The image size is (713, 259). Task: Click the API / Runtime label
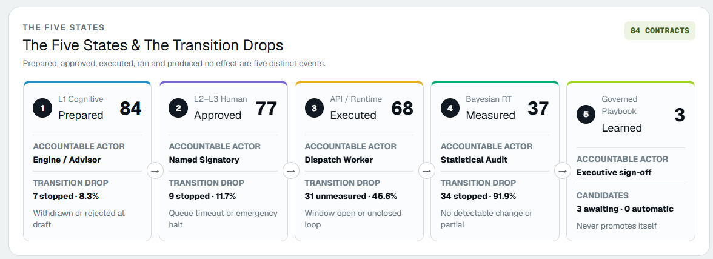click(x=356, y=99)
